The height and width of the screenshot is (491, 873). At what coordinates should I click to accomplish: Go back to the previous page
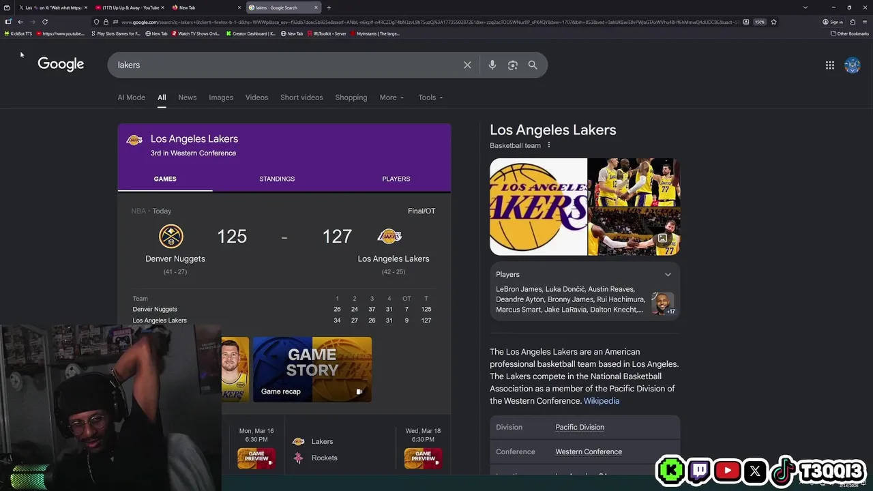(x=20, y=22)
